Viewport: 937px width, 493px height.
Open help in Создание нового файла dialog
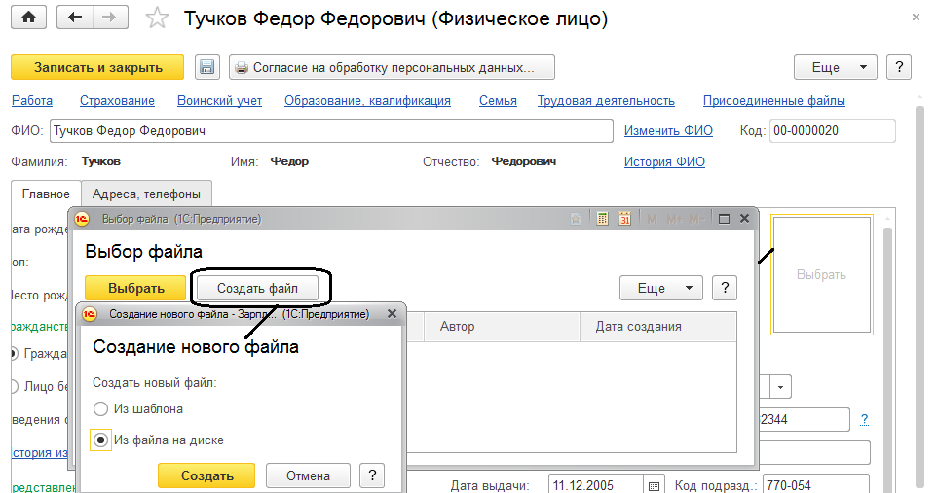point(372,475)
